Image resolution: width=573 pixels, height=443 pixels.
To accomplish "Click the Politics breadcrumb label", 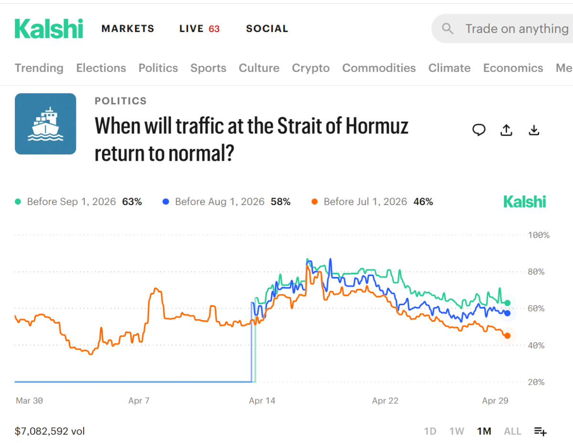I will tap(121, 101).
